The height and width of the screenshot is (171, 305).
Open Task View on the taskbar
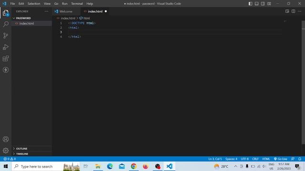[86, 166]
